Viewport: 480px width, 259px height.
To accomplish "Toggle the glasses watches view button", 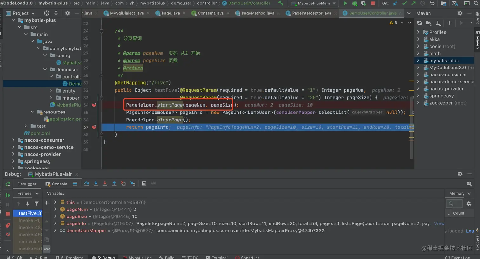I will click(47, 249).
